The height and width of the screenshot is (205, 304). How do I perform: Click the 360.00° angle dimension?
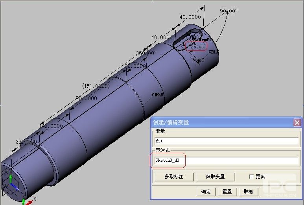[x=146, y=53]
